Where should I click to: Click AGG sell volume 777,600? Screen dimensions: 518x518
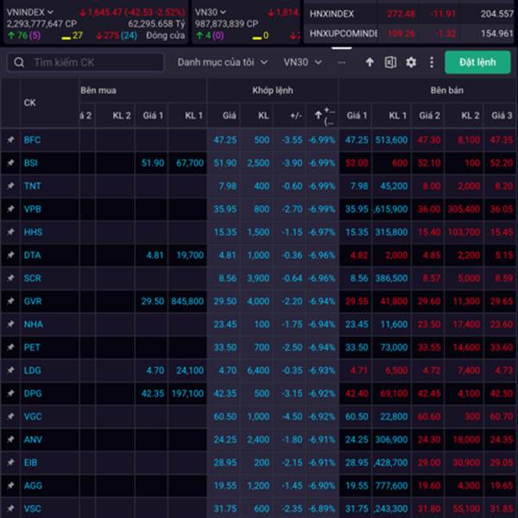(x=391, y=485)
